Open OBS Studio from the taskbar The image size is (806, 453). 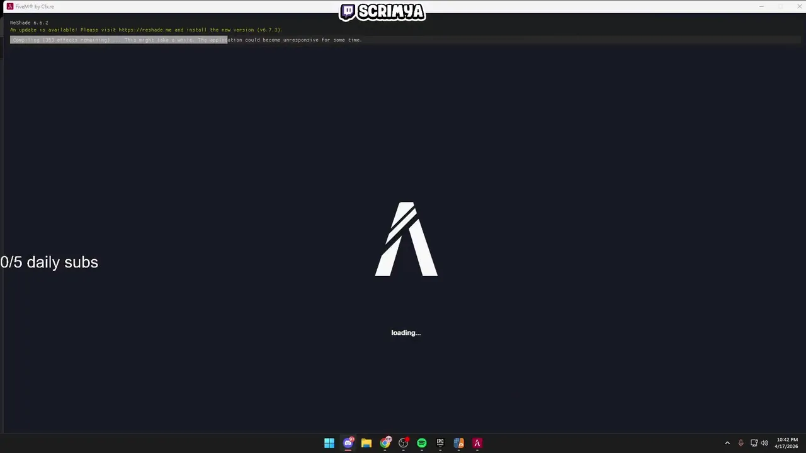point(404,443)
